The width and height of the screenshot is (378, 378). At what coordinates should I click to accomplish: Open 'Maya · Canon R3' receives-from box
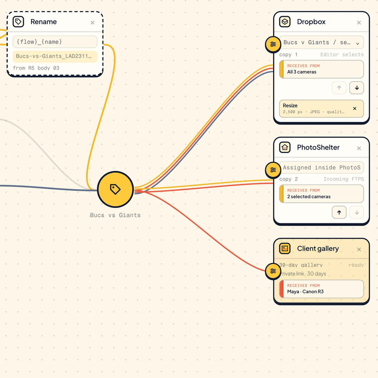[321, 289]
